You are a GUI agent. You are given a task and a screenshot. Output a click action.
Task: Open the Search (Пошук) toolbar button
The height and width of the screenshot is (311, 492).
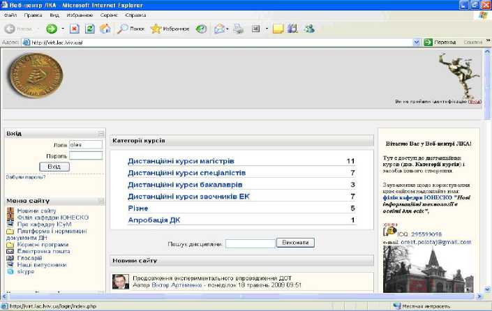click(x=131, y=29)
